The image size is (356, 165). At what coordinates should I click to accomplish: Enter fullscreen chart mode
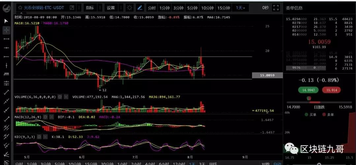click(276, 8)
